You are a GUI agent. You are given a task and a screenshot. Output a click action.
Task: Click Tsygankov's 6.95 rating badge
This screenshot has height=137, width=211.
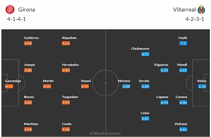point(66,103)
